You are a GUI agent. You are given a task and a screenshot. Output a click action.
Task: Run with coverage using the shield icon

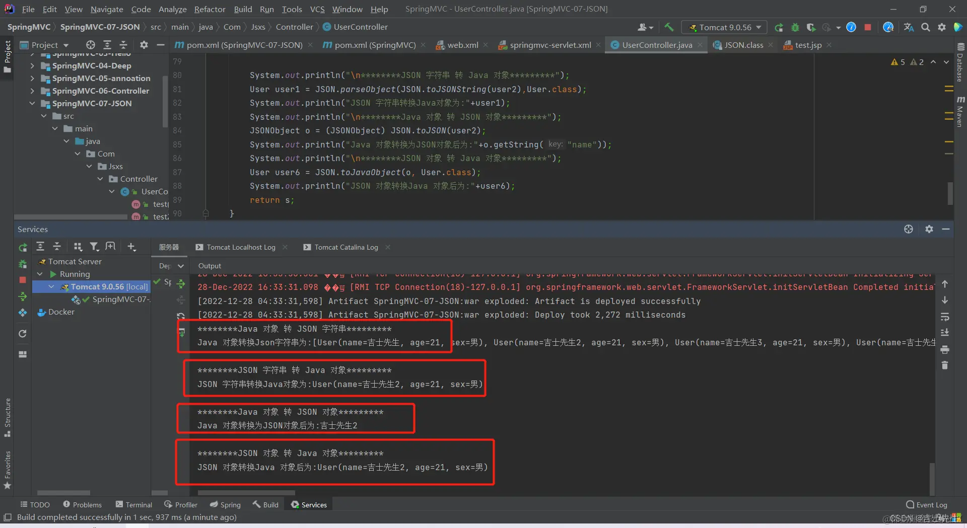(810, 27)
